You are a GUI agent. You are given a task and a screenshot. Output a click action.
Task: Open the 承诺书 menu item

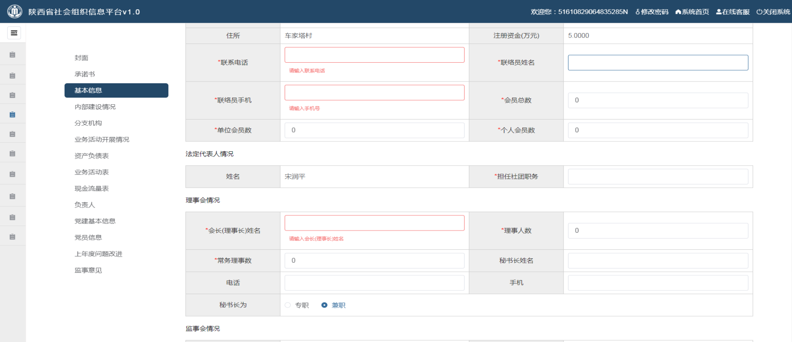(85, 74)
